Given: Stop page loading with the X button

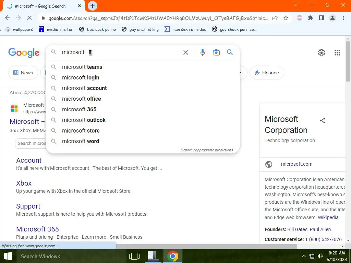Looking at the screenshot, I should tap(29, 18).
